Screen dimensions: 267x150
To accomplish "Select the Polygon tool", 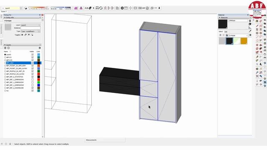I will click(x=261, y=33).
